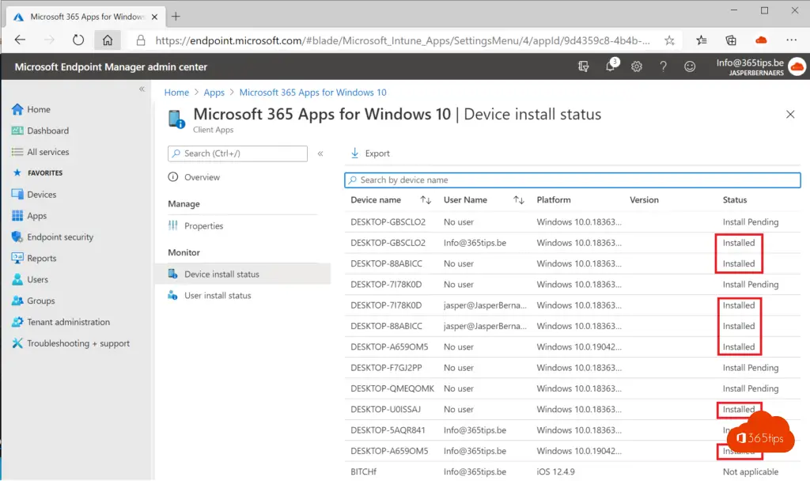Add page to favorites star icon

(669, 40)
